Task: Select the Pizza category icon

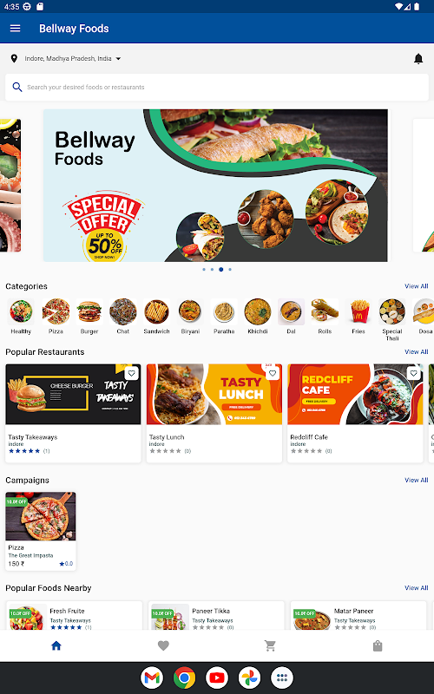Action: (56, 311)
